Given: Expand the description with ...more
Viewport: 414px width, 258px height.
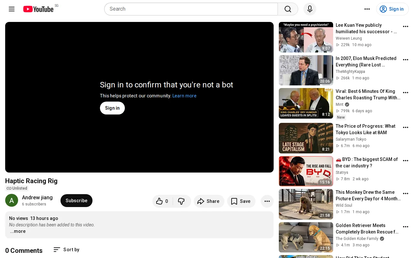Looking at the screenshot, I should coord(18,231).
